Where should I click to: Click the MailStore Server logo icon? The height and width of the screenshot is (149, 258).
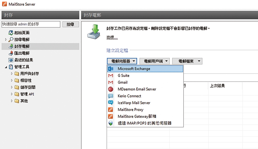click(x=4, y=4)
